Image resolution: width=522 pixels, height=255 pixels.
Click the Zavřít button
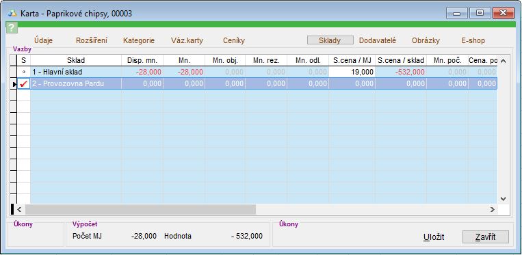pos(485,237)
